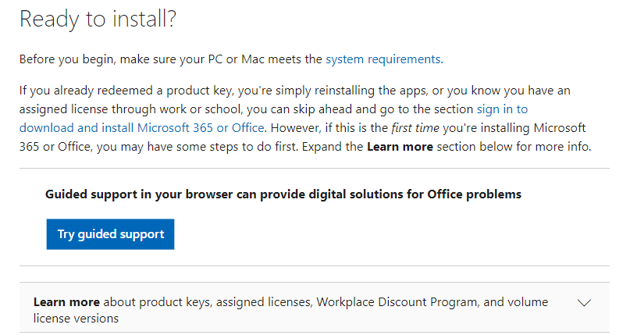Select "license versions" text in the expander row
This screenshot has width=637, height=335.
[76, 319]
